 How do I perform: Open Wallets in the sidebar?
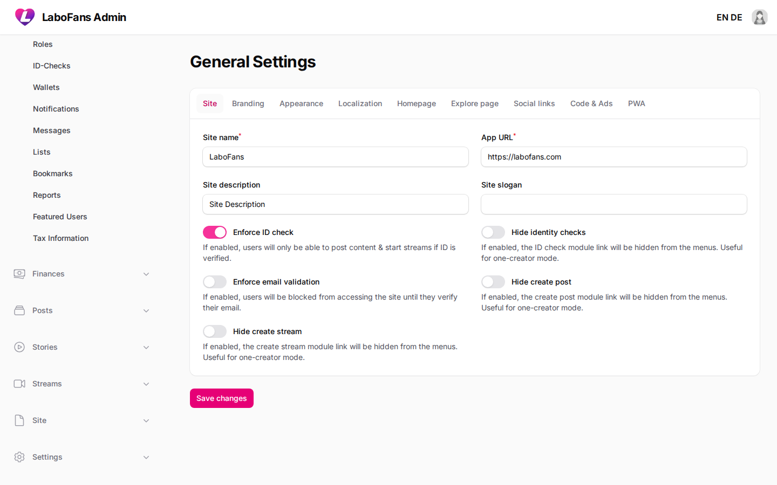(x=46, y=87)
